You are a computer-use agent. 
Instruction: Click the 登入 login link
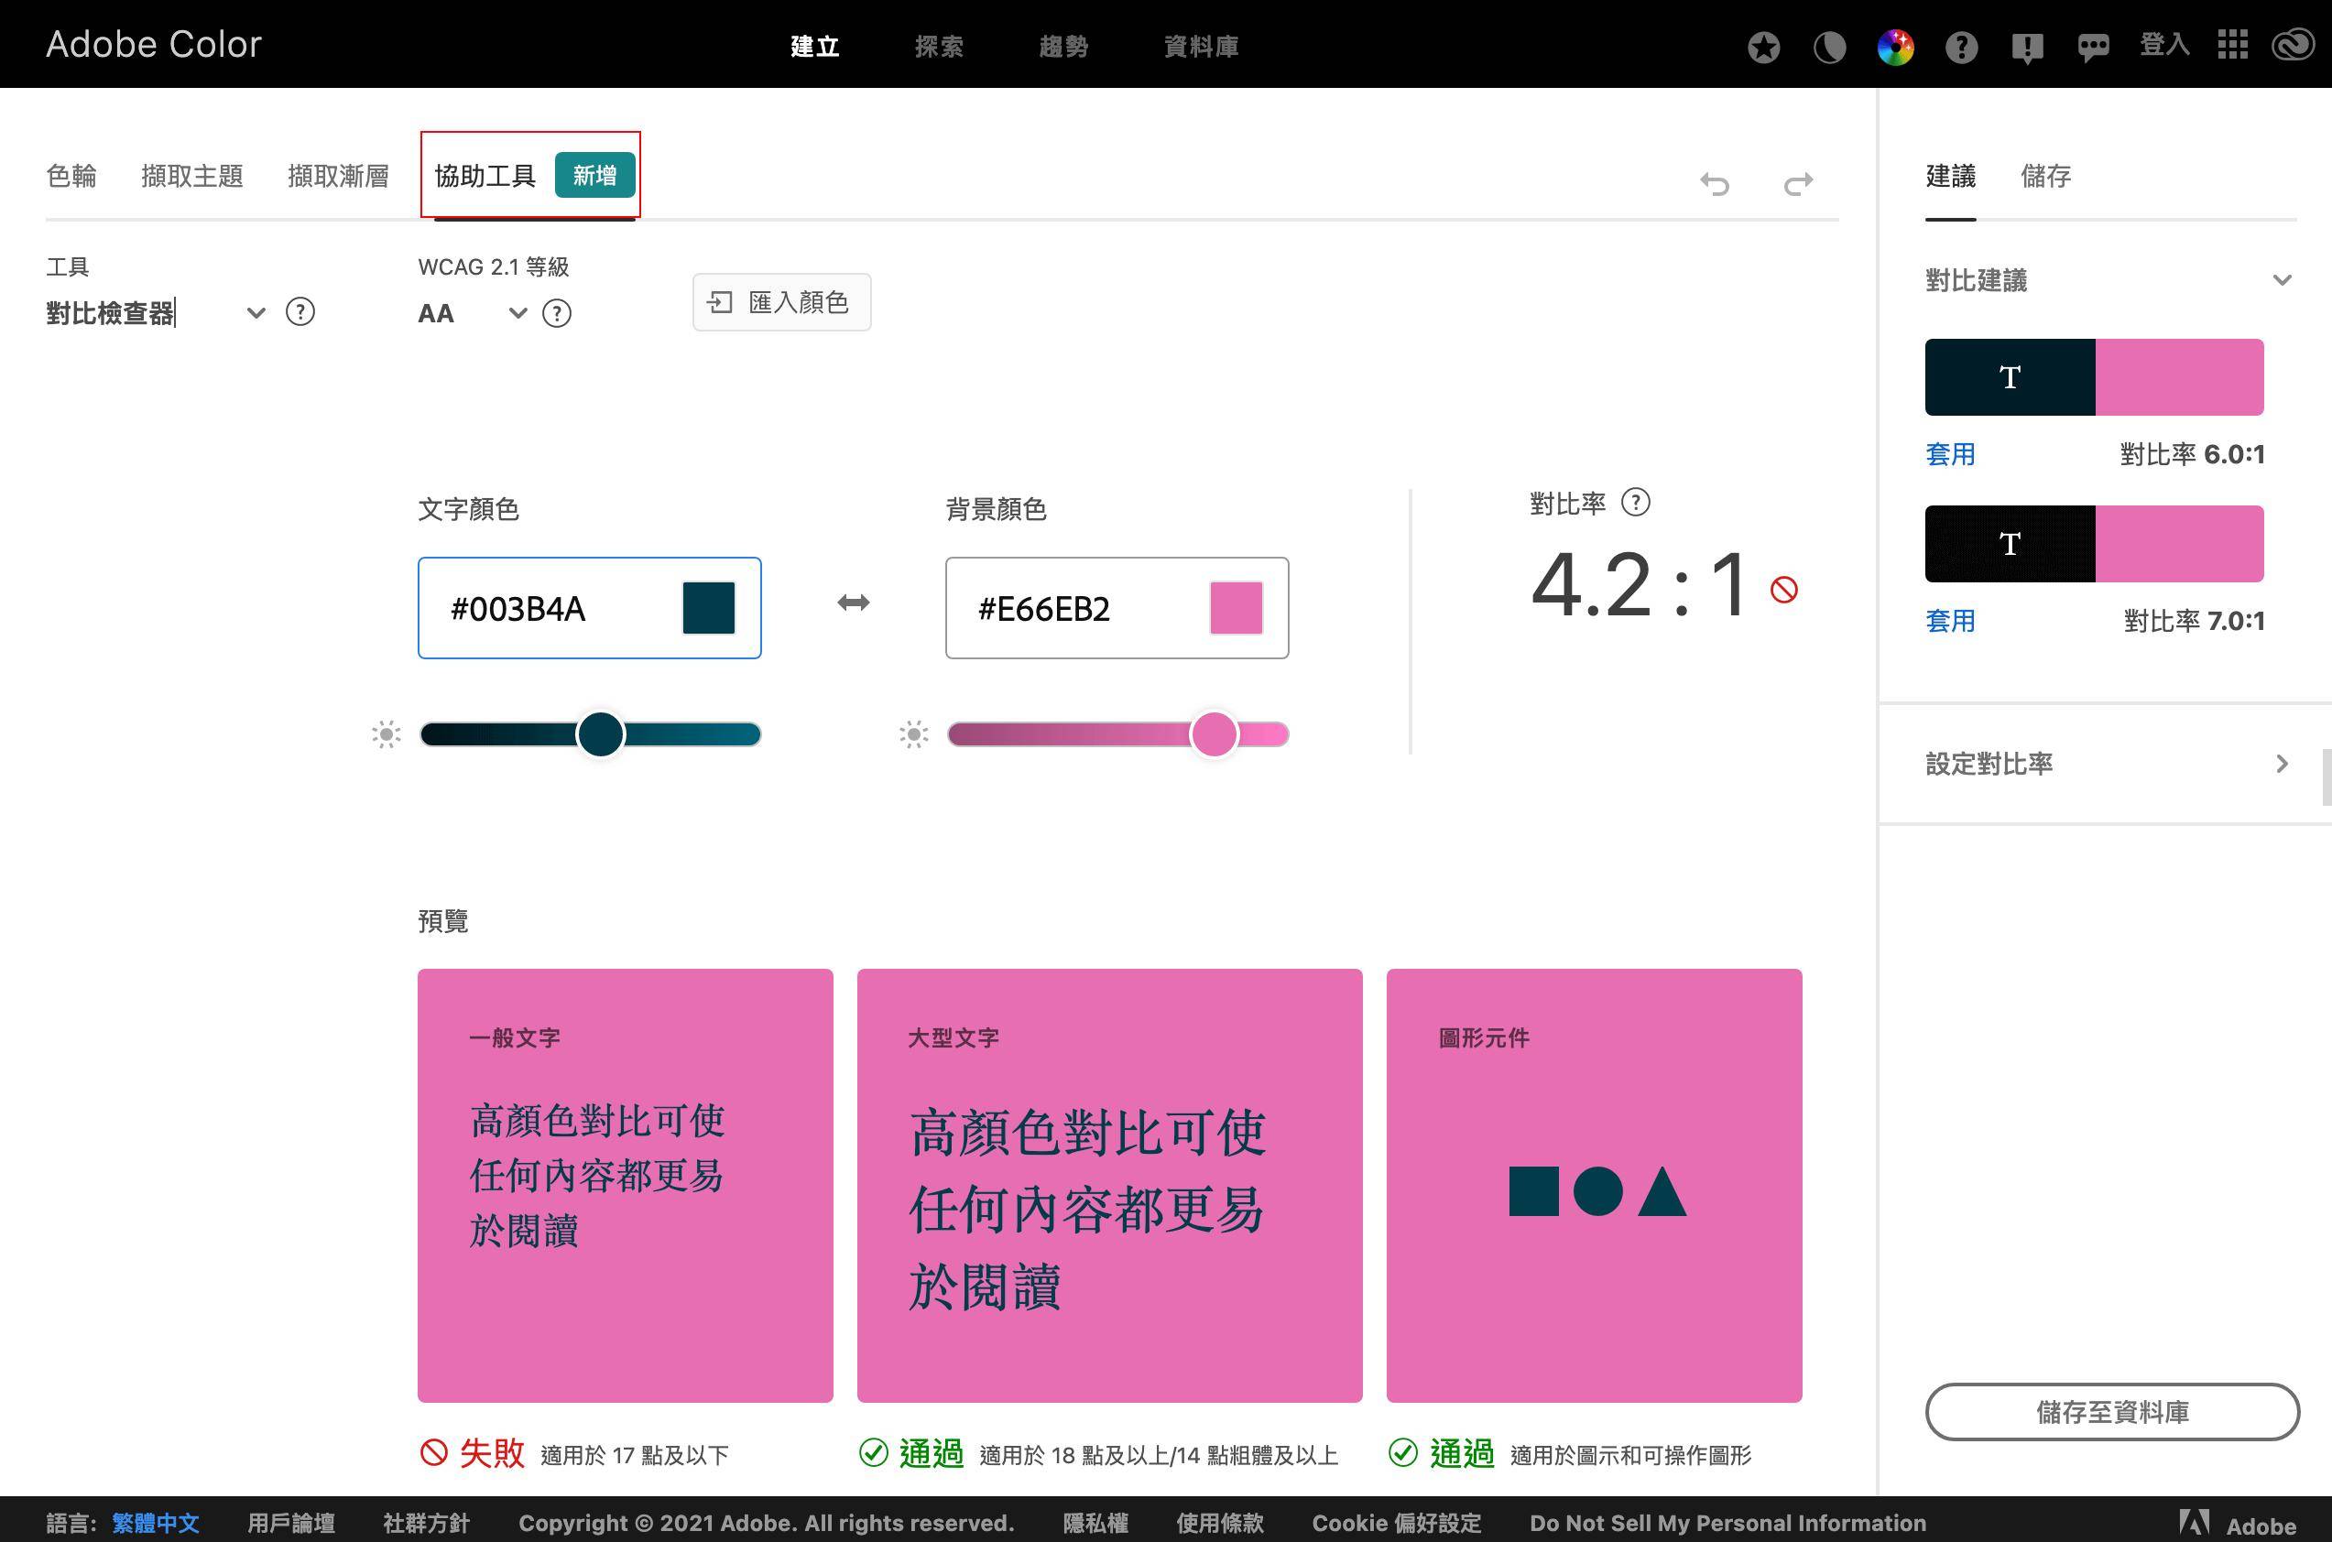pos(2163,44)
